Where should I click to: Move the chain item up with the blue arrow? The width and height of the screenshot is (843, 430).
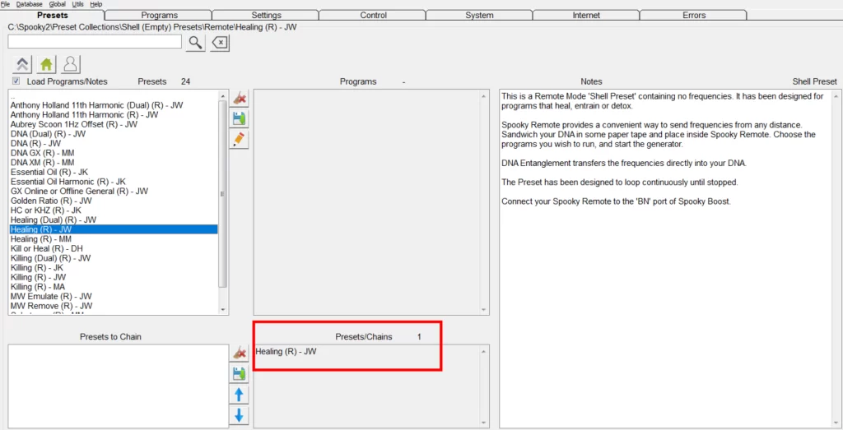(239, 395)
